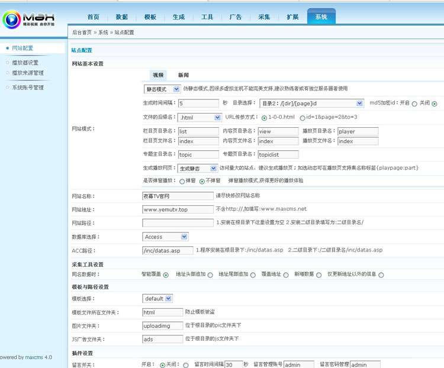This screenshot has width=444, height=368.
Task: Open 系统账号管理 sidebar link
Action: (x=28, y=88)
